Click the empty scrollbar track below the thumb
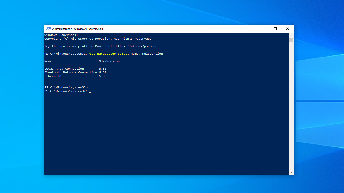 [x=291, y=107]
